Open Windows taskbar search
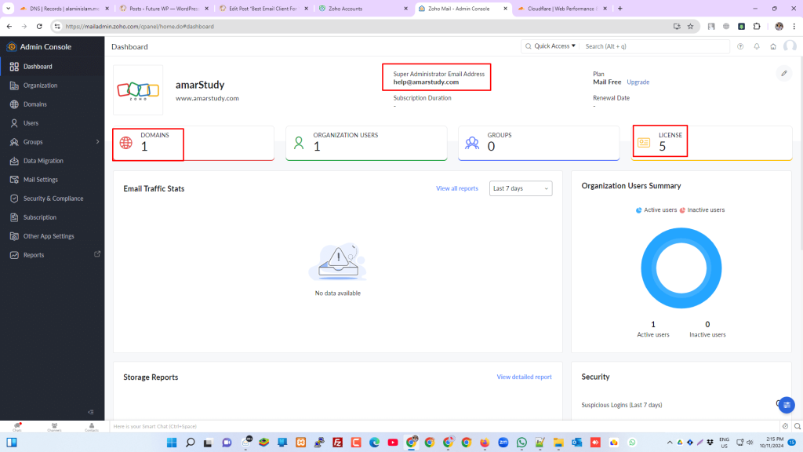This screenshot has height=452, width=803. [x=190, y=443]
